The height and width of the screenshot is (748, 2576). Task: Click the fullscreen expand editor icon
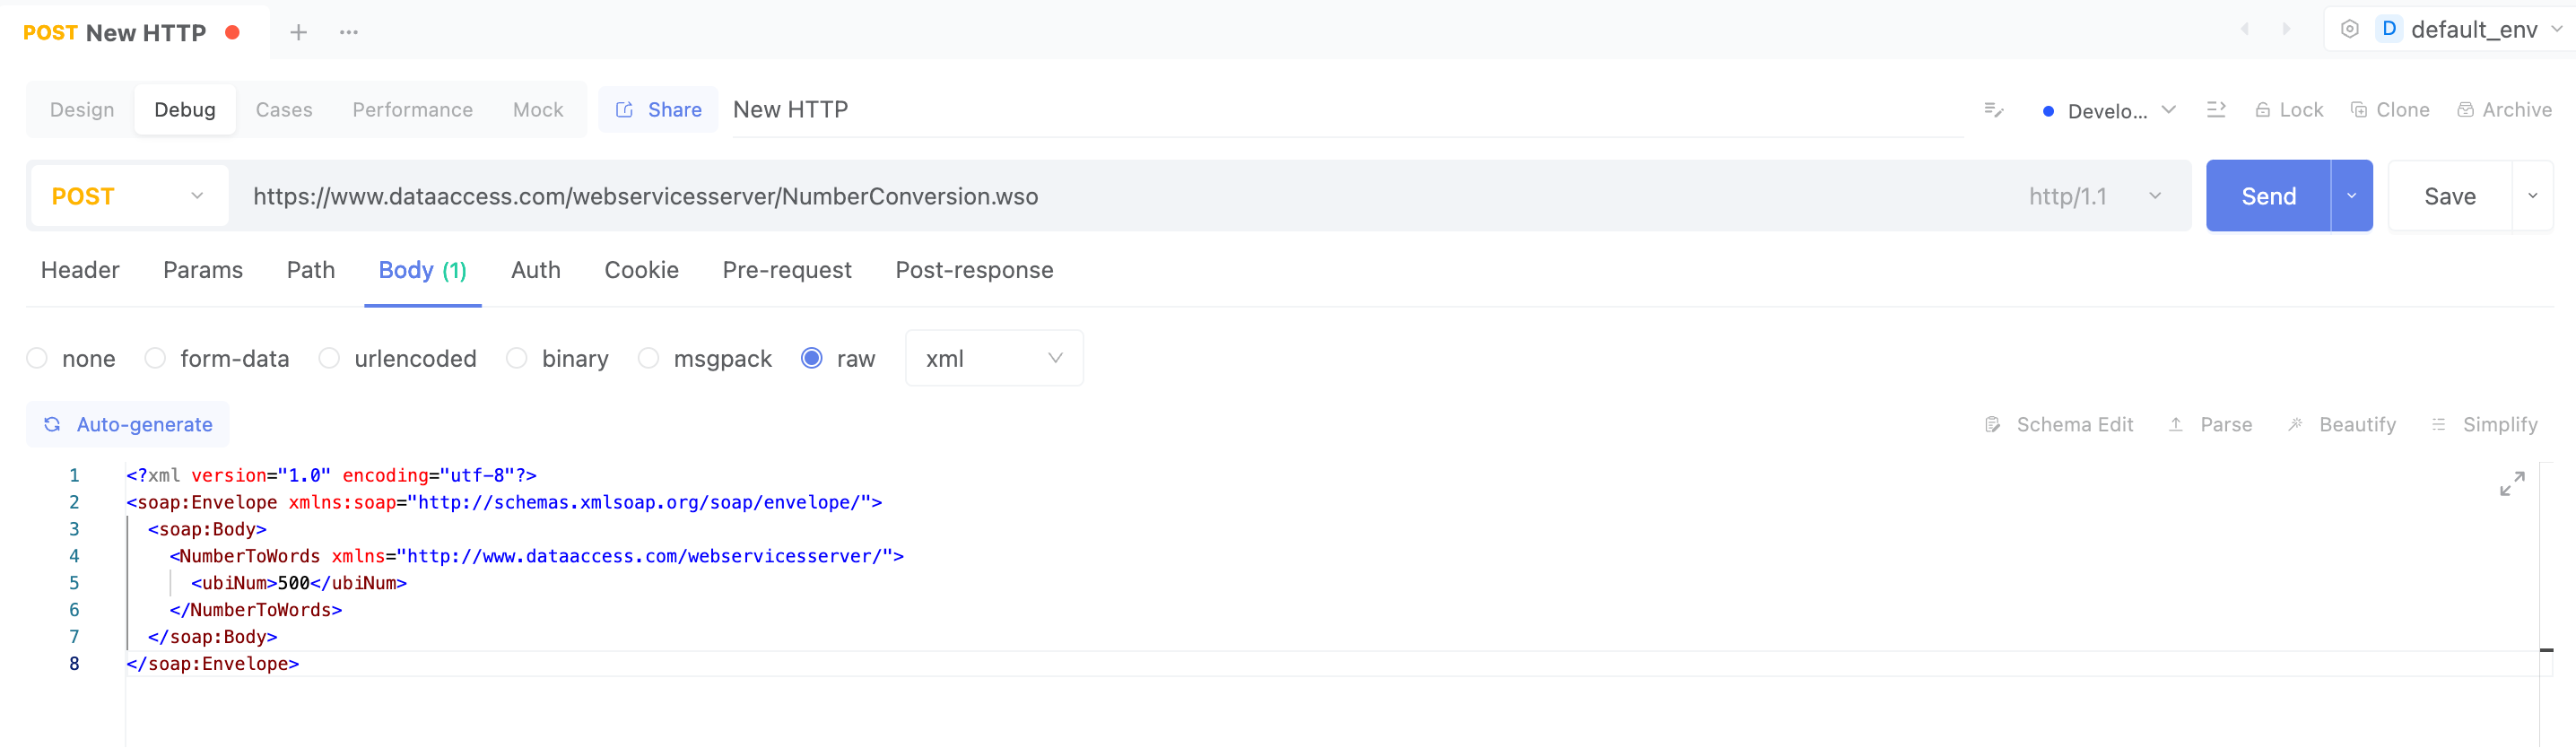point(2512,484)
